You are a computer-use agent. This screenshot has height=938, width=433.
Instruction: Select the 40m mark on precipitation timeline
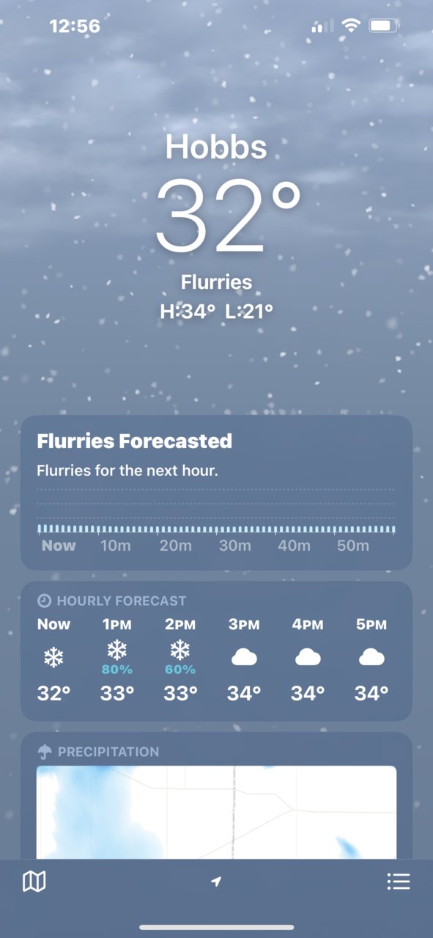294,546
